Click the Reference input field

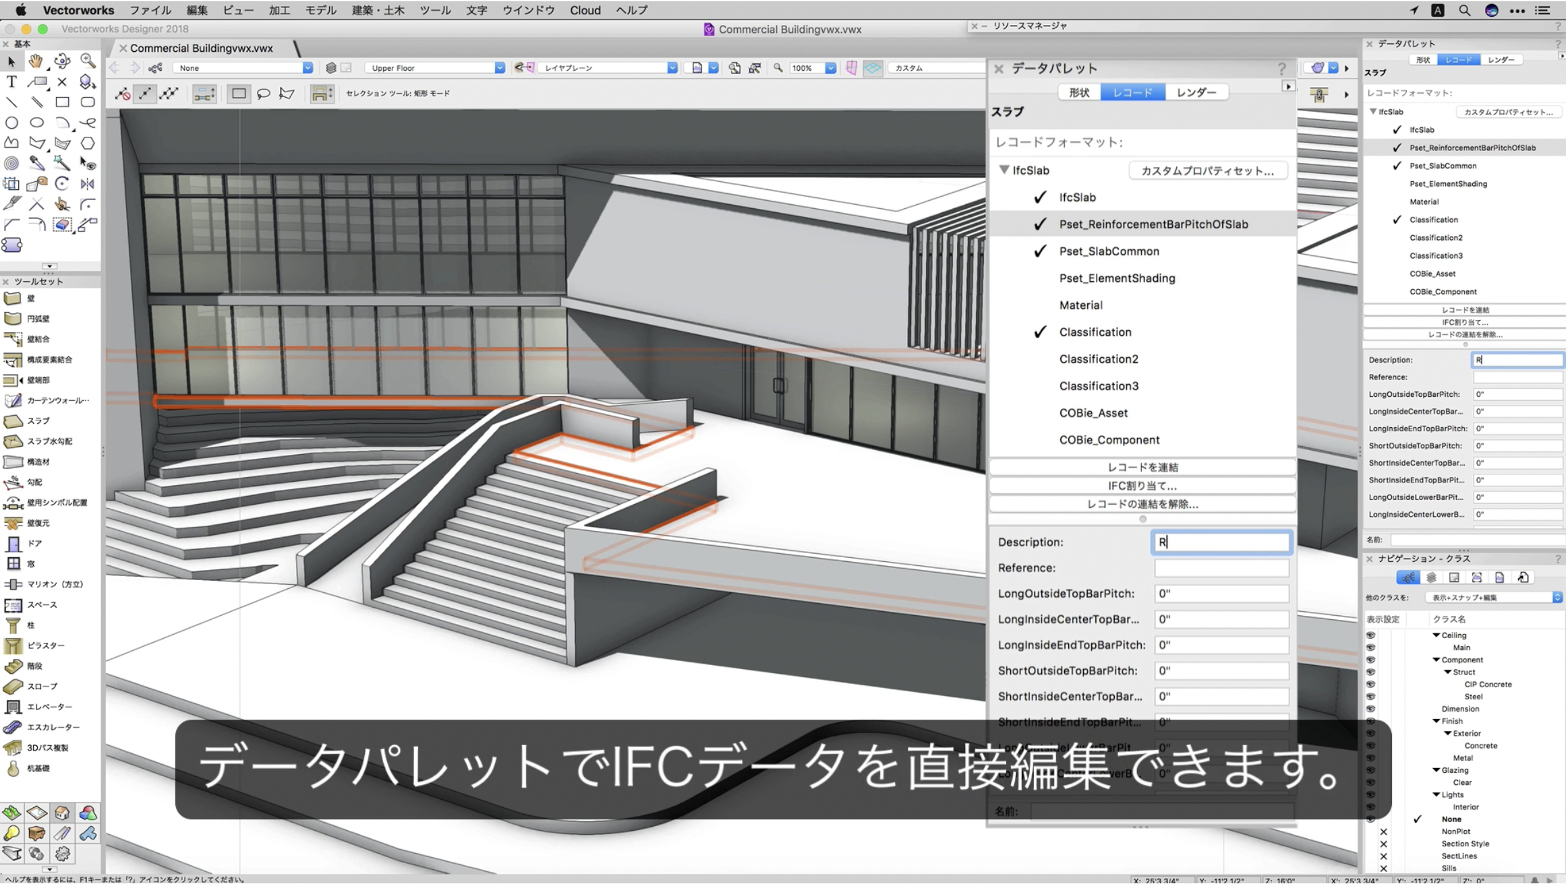pos(1221,568)
